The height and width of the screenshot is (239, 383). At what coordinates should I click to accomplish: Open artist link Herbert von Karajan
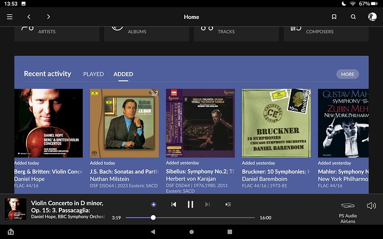[x=191, y=179]
